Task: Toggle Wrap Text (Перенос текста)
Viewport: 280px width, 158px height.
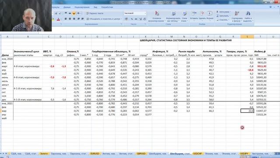Action: (x=94, y=13)
